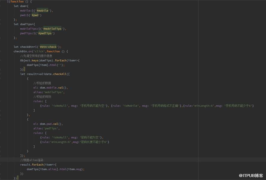
Task: Select the 'click' event name string
Action: coord(39,51)
